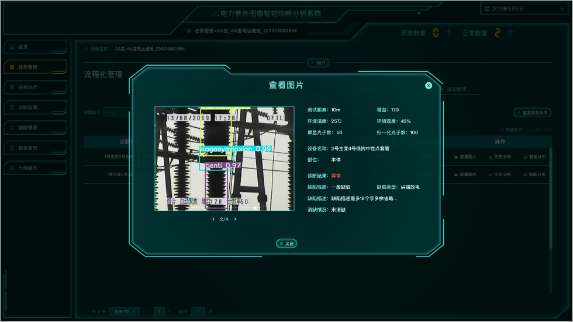The height and width of the screenshot is (322, 573).
Task: Open 缺陷管理 sidebar item
Action: [x=35, y=128]
